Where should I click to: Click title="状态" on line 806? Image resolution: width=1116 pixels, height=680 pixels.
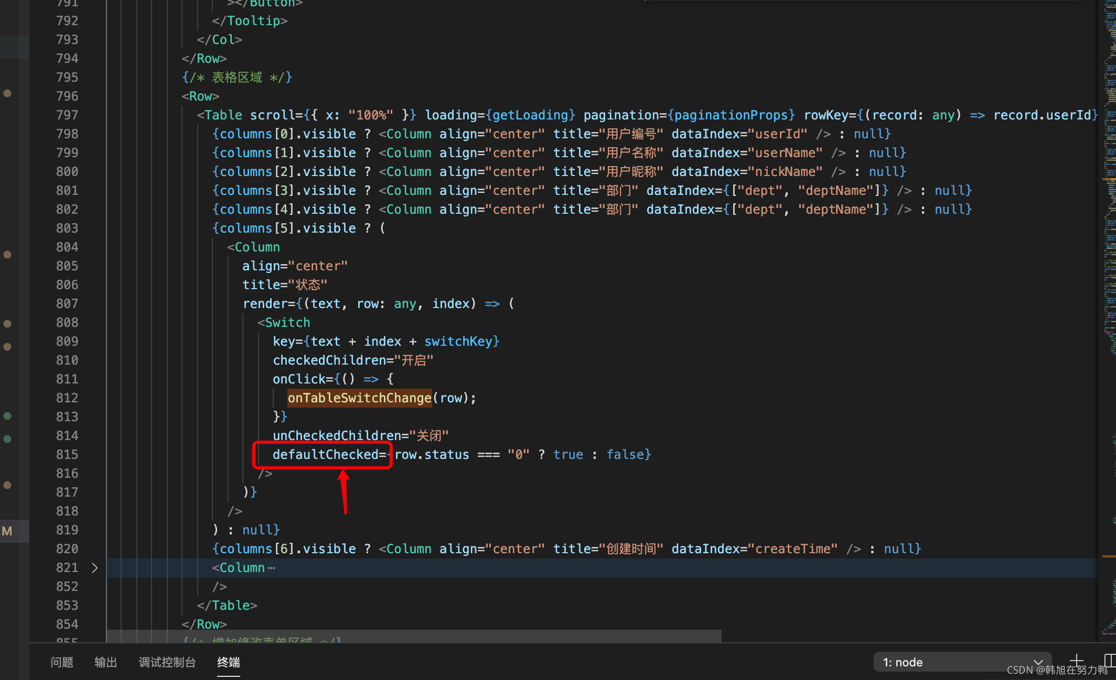(x=284, y=285)
